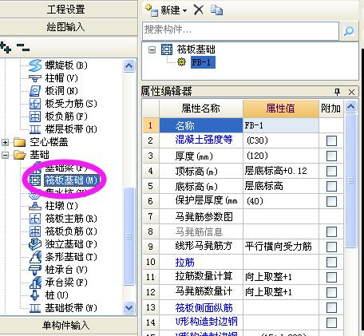Viewport: 364px width, 336px height.
Task: Click the 搜索构件 search field
Action: pos(240,31)
